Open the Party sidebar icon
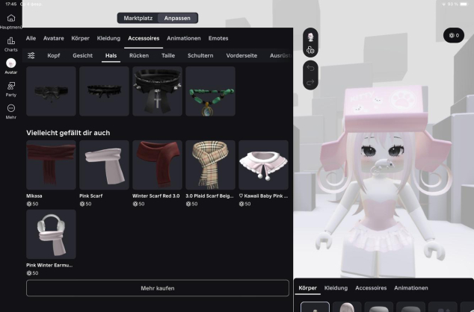This screenshot has width=474, height=312. coord(10,89)
